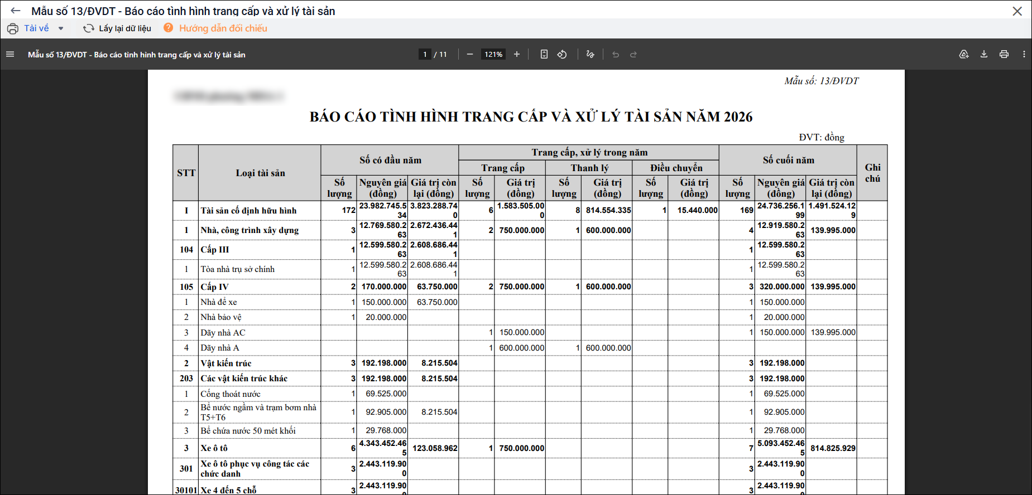The width and height of the screenshot is (1032, 495).
Task: Click the Thanh lý column header
Action: coord(589,168)
